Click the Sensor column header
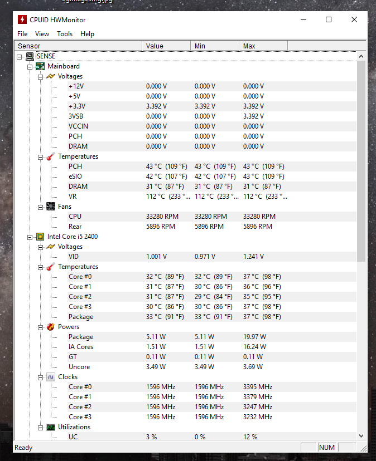Image resolution: width=376 pixels, height=461 pixels. (78, 46)
